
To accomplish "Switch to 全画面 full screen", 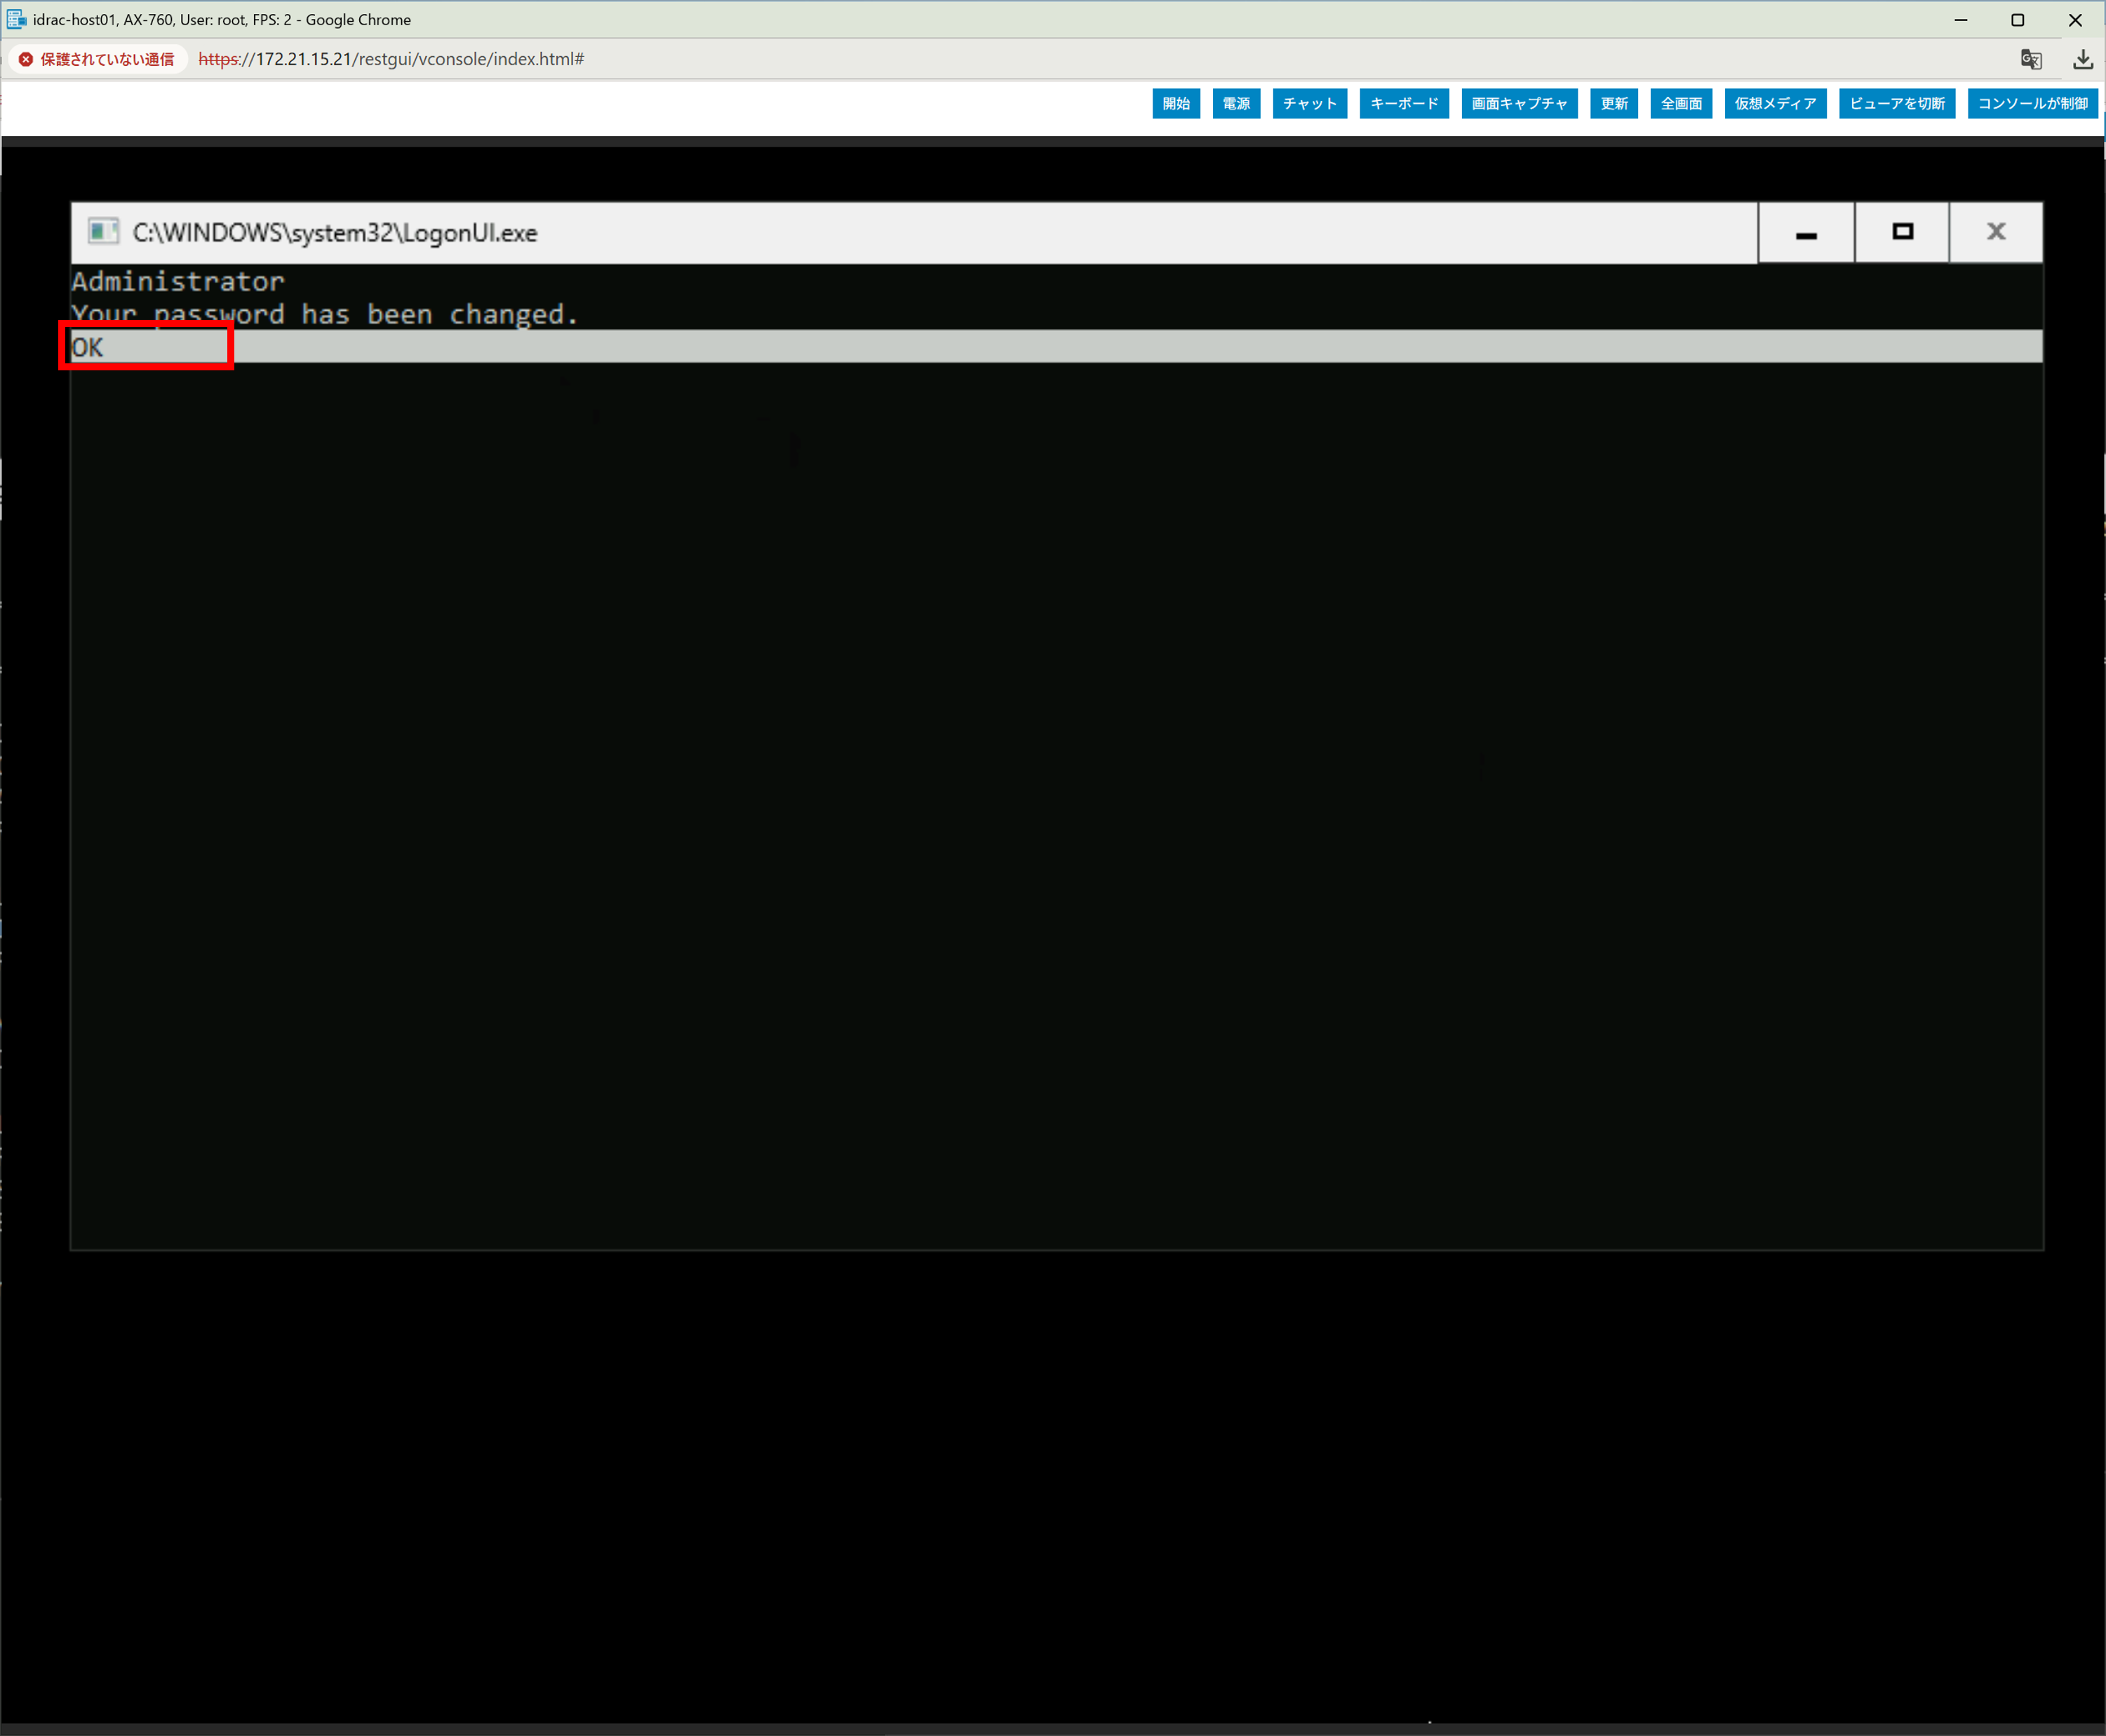I will (x=1680, y=103).
